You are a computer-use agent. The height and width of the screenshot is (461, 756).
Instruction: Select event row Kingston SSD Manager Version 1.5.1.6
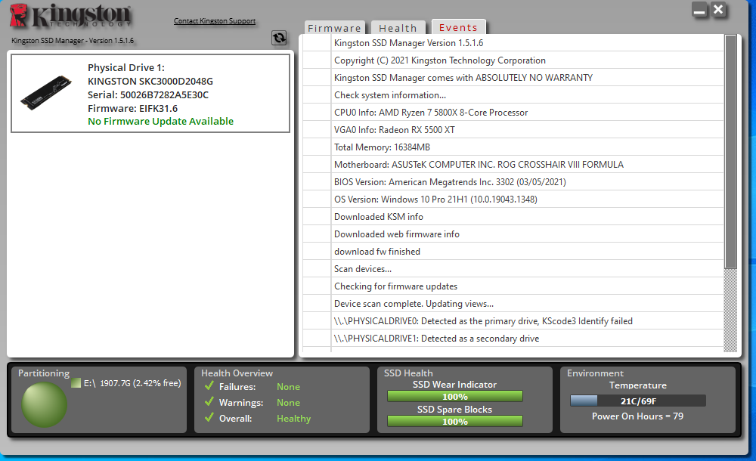(x=513, y=43)
